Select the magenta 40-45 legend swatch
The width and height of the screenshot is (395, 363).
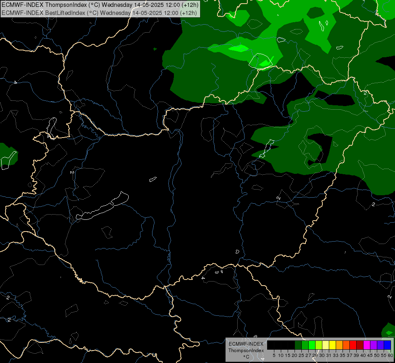(367, 345)
